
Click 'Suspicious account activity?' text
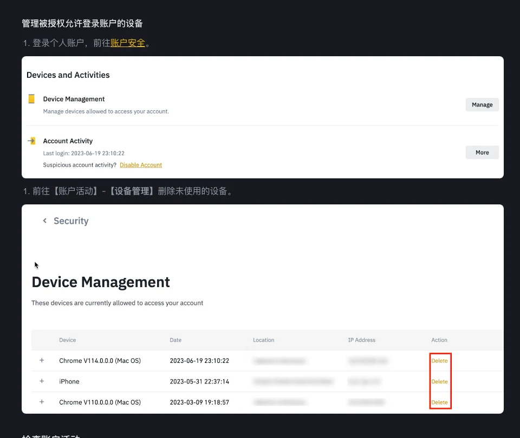[x=80, y=165]
